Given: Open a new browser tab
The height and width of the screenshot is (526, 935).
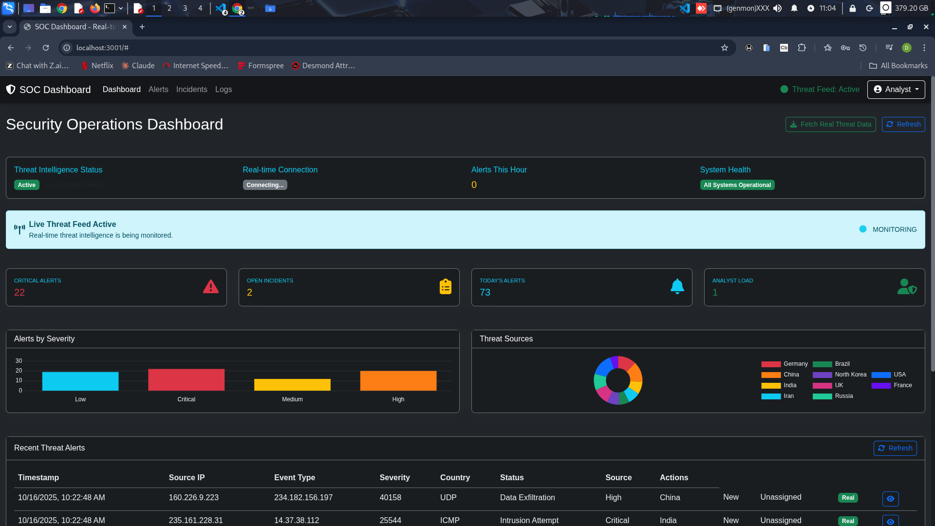Looking at the screenshot, I should pyautogui.click(x=142, y=27).
